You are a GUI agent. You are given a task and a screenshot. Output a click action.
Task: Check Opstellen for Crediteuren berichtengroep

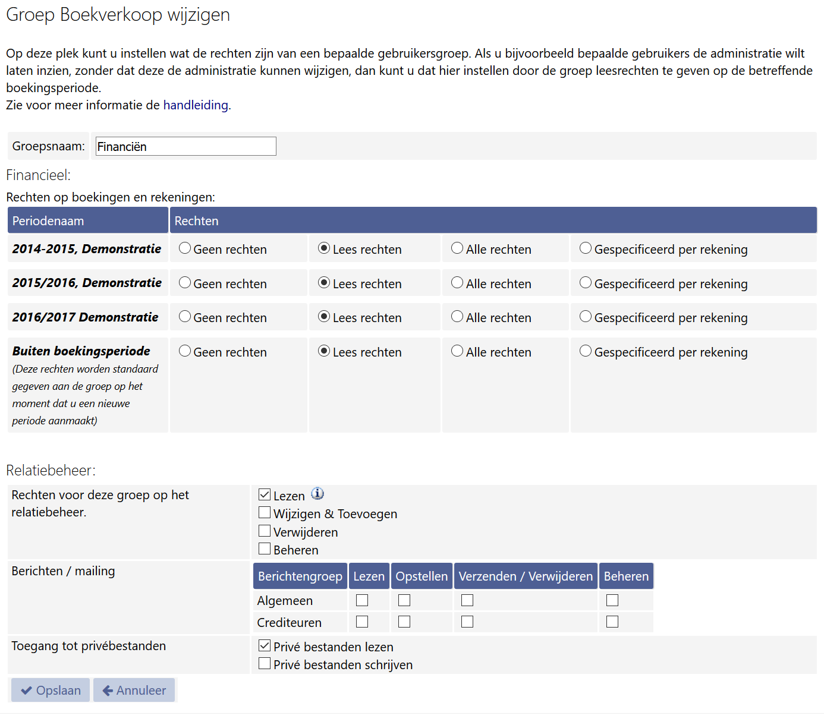tap(404, 622)
